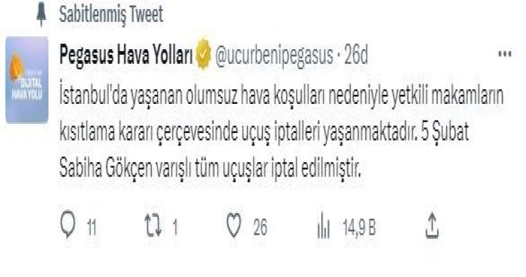Click the Sabiha Gökçen line of the tweet
The image size is (526, 277).
click(x=210, y=168)
